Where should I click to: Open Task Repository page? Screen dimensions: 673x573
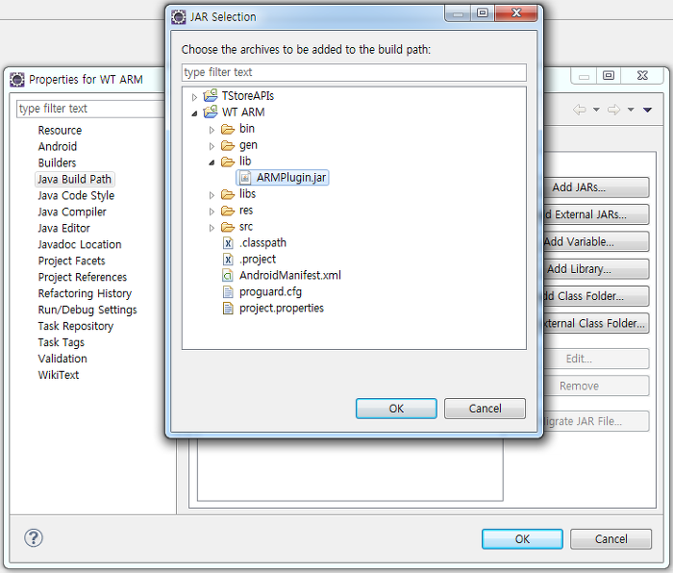(76, 326)
